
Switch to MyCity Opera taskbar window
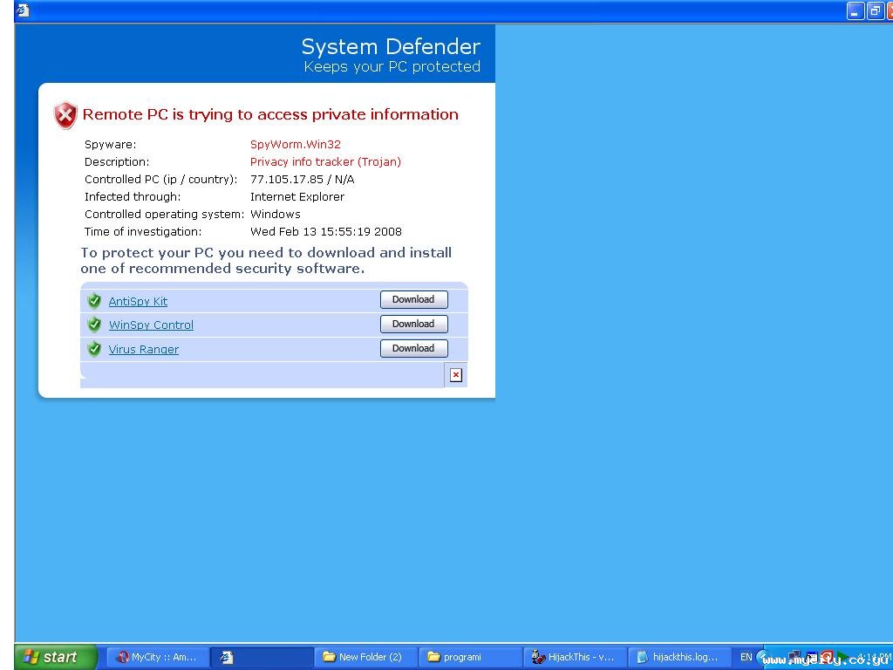pyautogui.click(x=158, y=657)
